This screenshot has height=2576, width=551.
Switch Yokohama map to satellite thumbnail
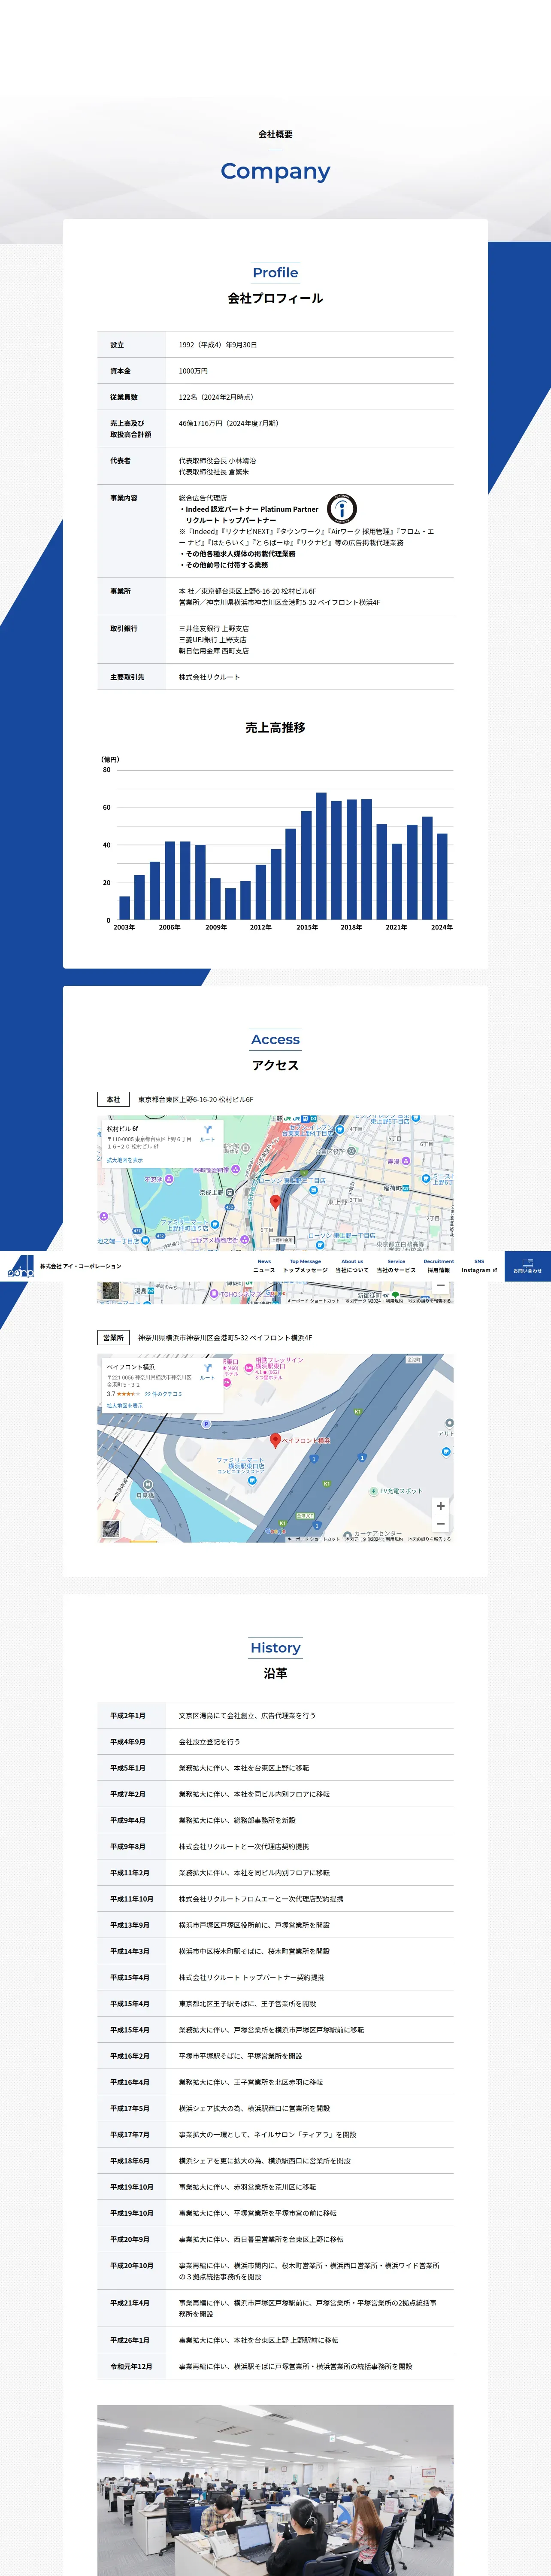pyautogui.click(x=111, y=1528)
